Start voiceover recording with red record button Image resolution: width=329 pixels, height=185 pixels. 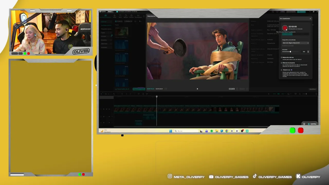(x=285, y=28)
